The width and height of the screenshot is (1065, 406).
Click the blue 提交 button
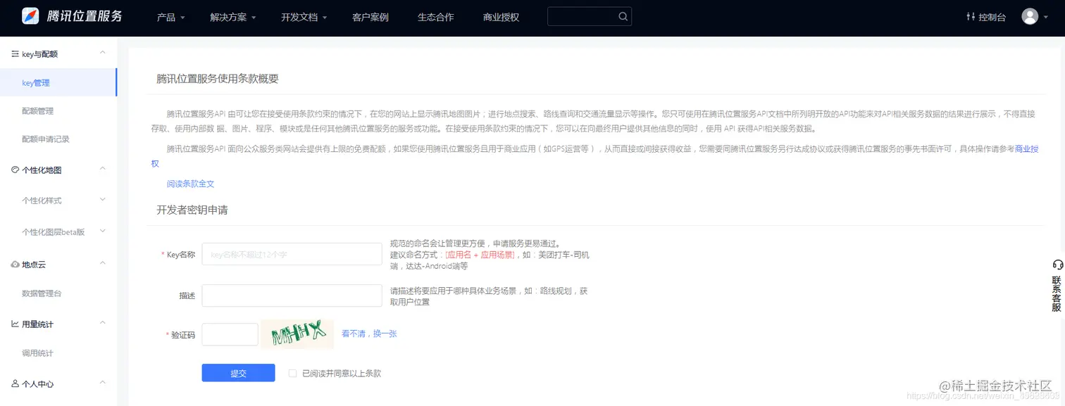tap(238, 373)
